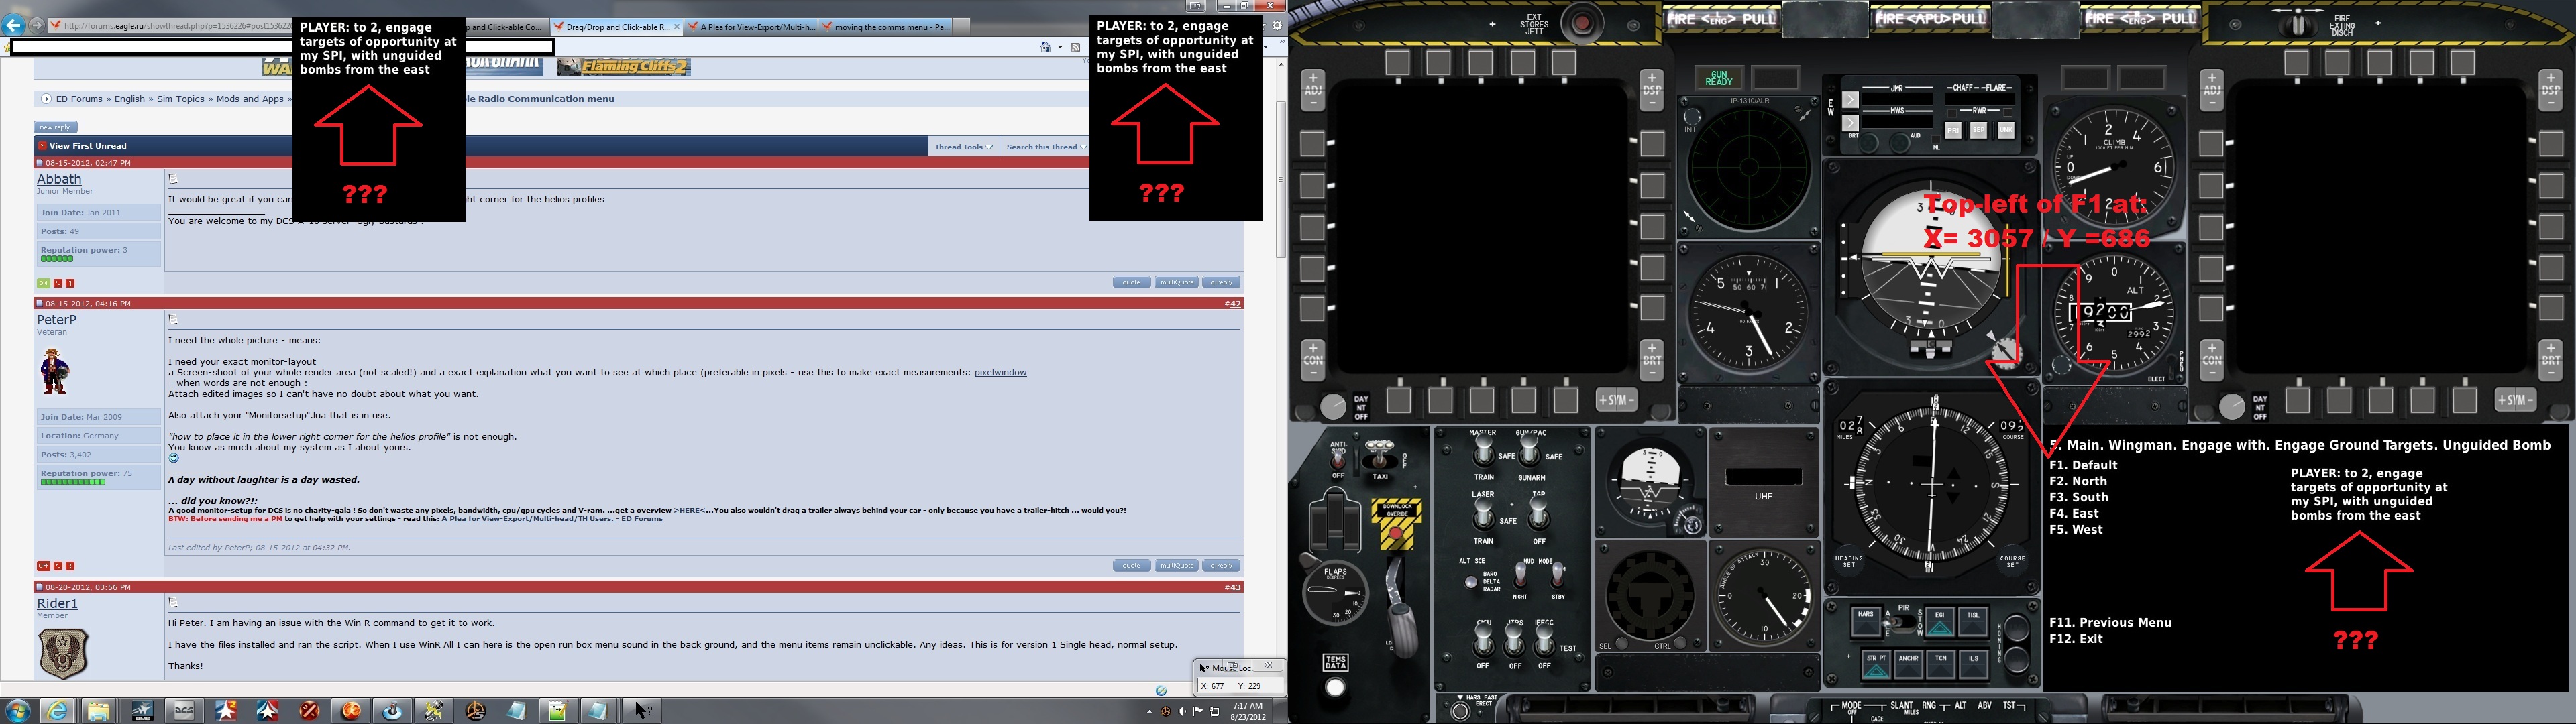This screenshot has width=2576, height=724.
Task: Launch the BMS icon in the taskbar
Action: 143,711
